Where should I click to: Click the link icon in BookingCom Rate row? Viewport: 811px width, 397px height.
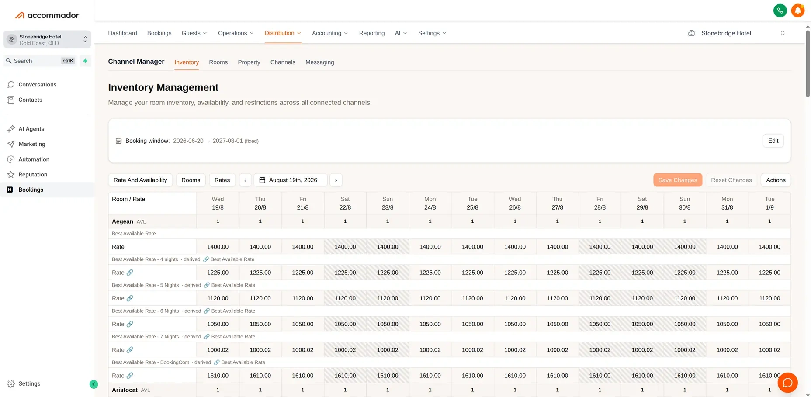pos(130,376)
